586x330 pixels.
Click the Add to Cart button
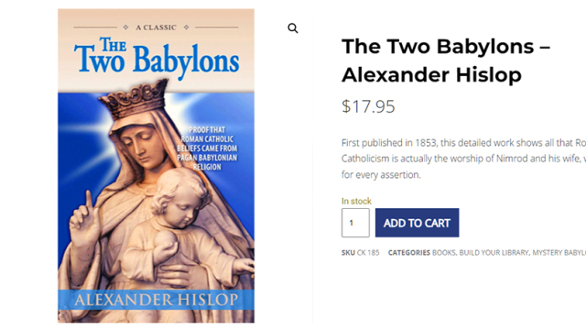[418, 223]
